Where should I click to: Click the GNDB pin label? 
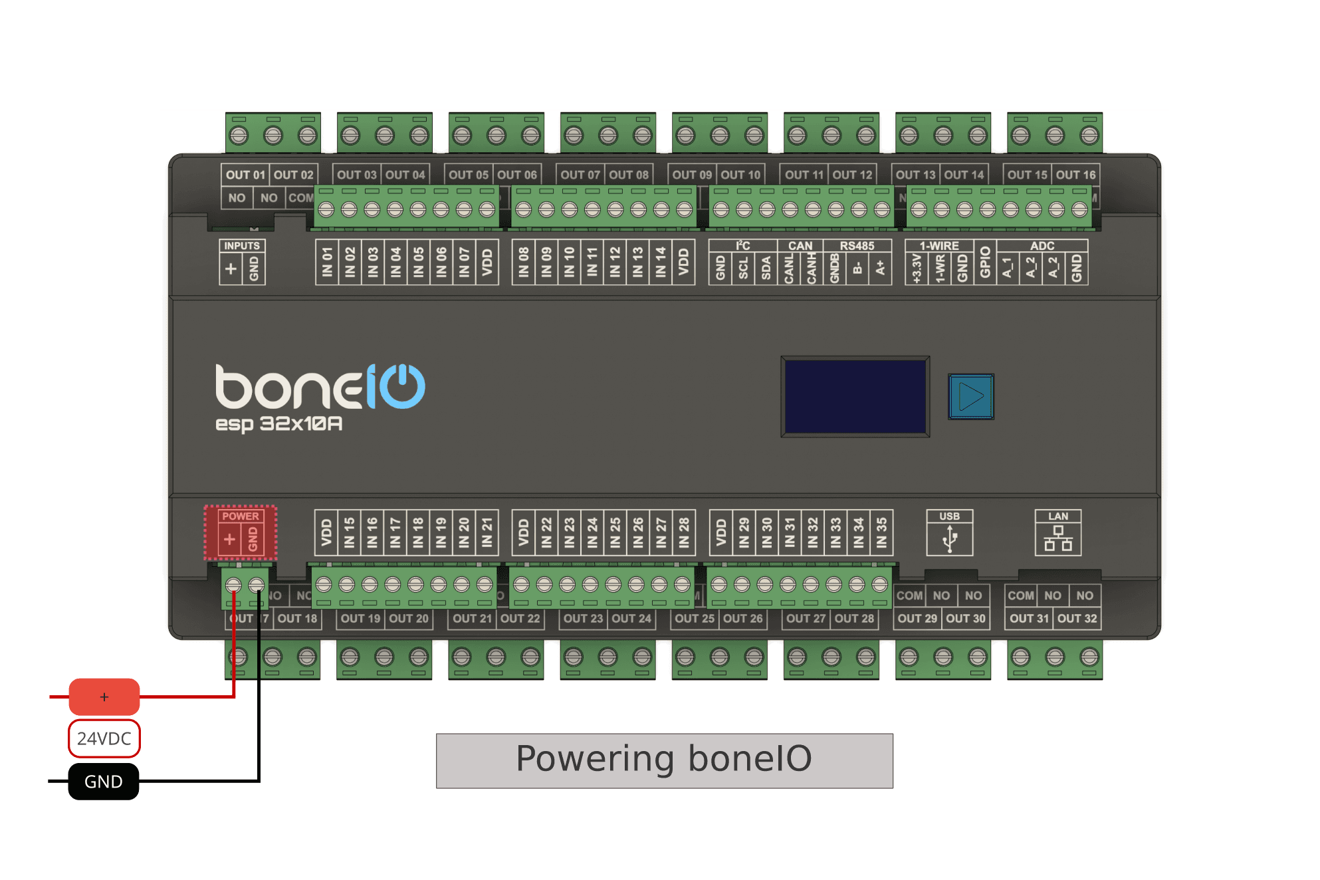pyautogui.click(x=835, y=269)
